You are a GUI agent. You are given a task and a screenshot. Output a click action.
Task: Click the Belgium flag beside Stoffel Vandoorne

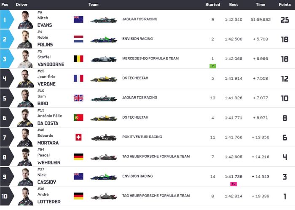(x=78, y=58)
